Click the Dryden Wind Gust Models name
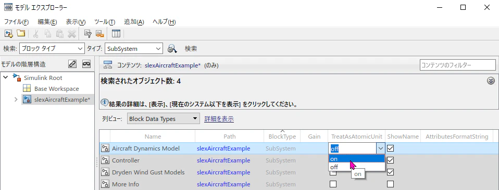 (148, 172)
